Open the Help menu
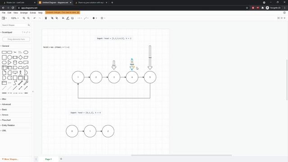The width and height of the screenshot is (288, 162). click(40, 13)
